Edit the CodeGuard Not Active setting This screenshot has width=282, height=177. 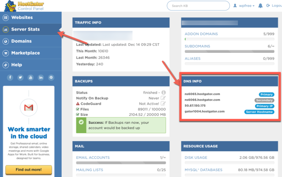[163, 104]
